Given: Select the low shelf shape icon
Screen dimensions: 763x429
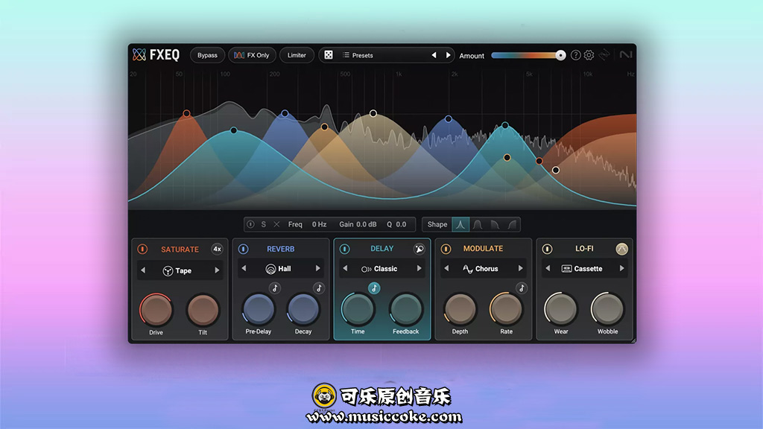Looking at the screenshot, I should tap(495, 224).
